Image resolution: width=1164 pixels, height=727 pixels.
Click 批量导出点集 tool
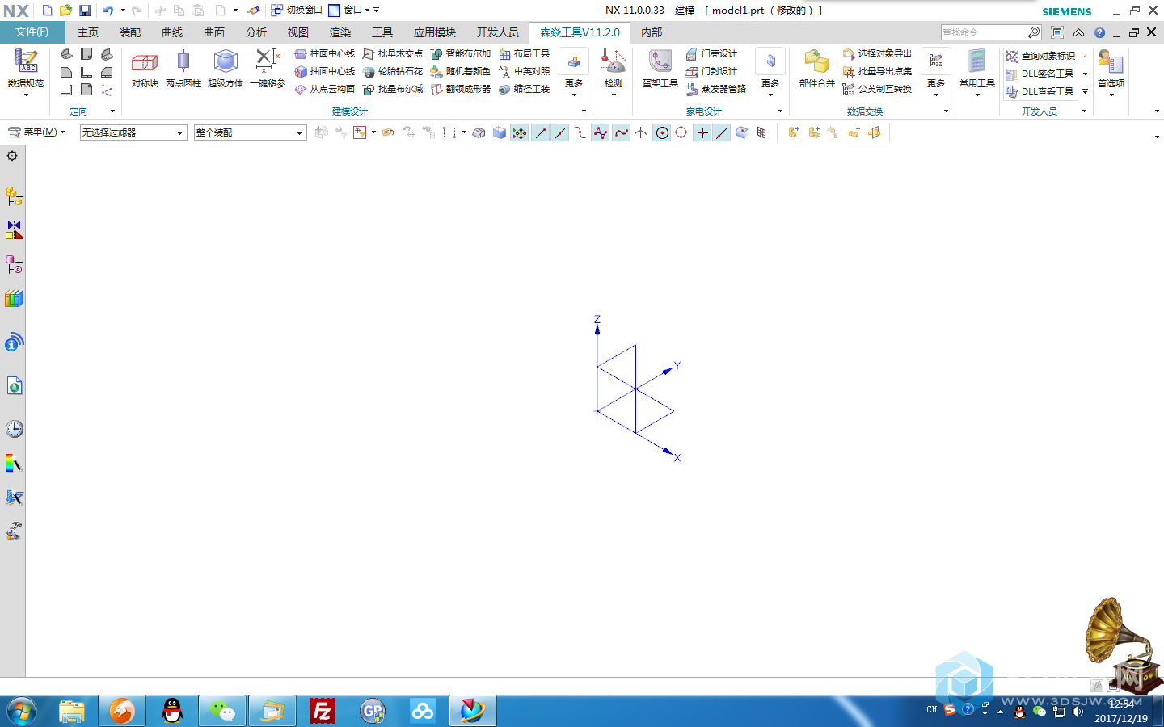(x=877, y=71)
